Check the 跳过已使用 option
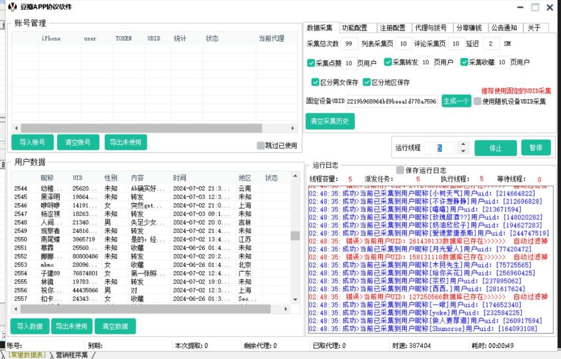The image size is (561, 359). click(x=261, y=146)
